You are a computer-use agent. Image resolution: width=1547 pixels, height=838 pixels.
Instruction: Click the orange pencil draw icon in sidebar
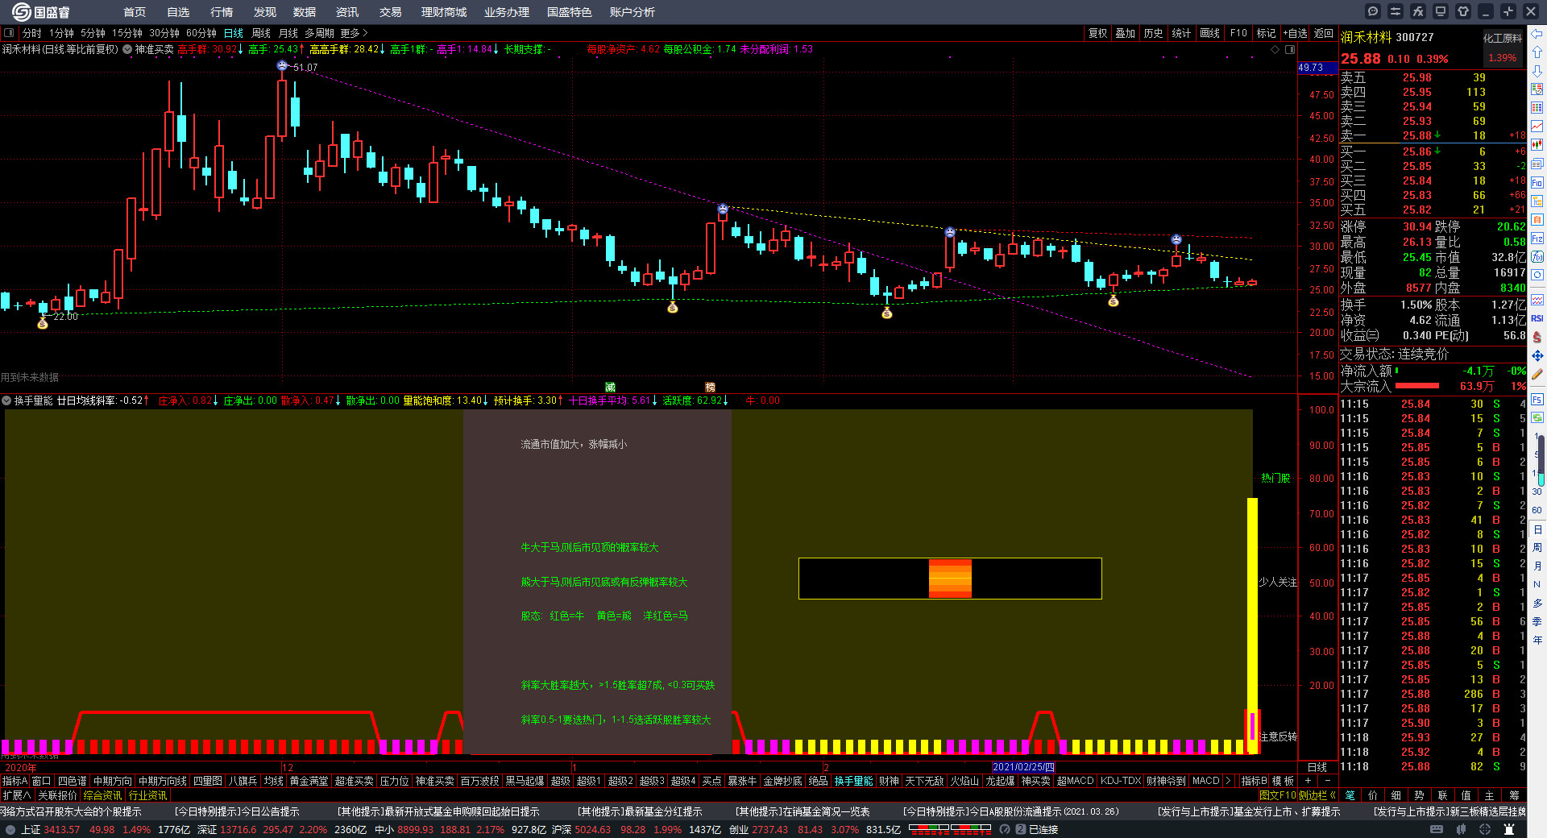pos(1537,374)
